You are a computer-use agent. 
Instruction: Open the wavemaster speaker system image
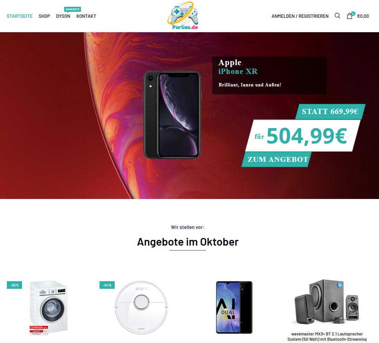click(327, 302)
